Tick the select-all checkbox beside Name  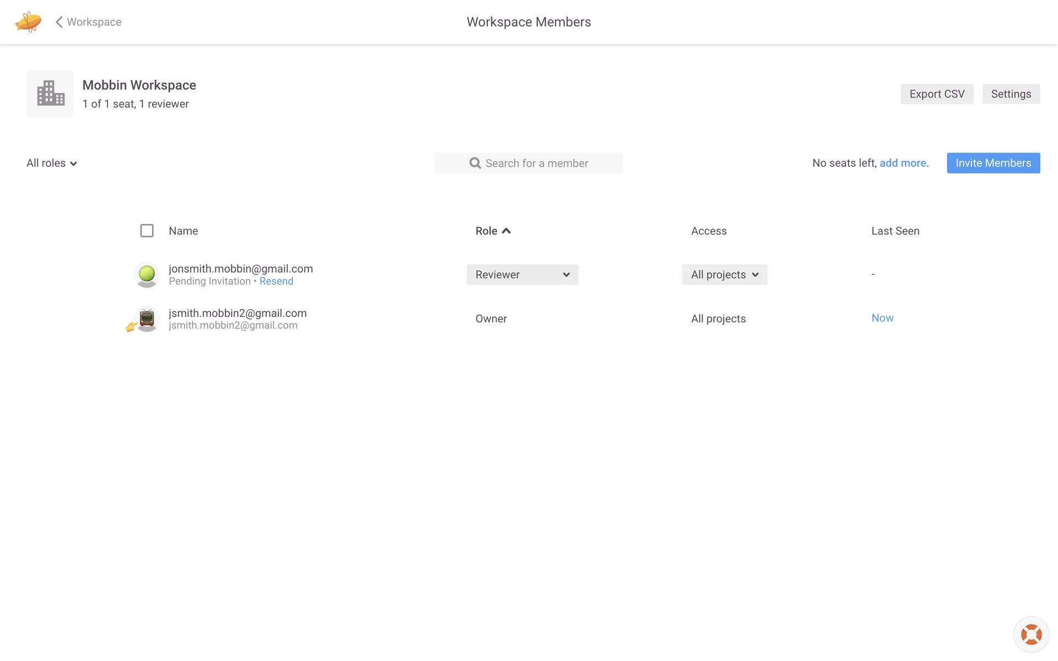tap(147, 231)
